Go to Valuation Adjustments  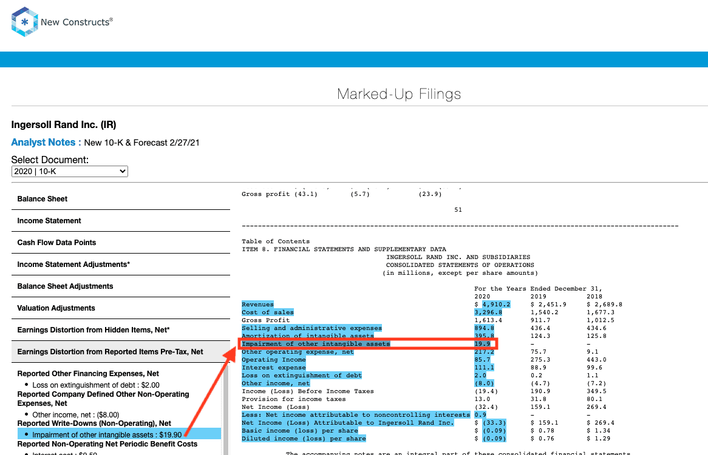coord(121,308)
